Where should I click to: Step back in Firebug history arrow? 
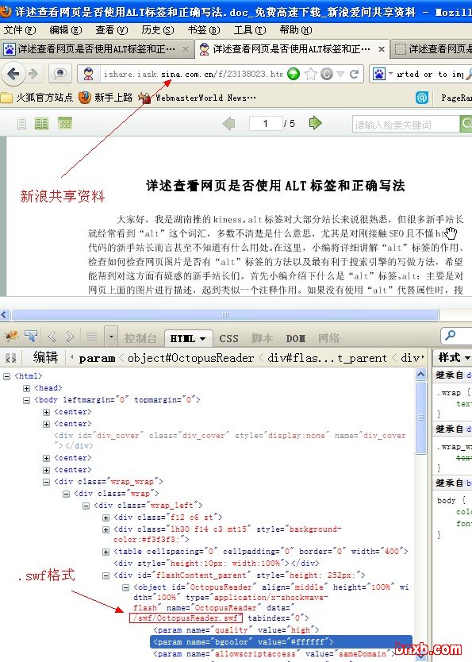52,337
